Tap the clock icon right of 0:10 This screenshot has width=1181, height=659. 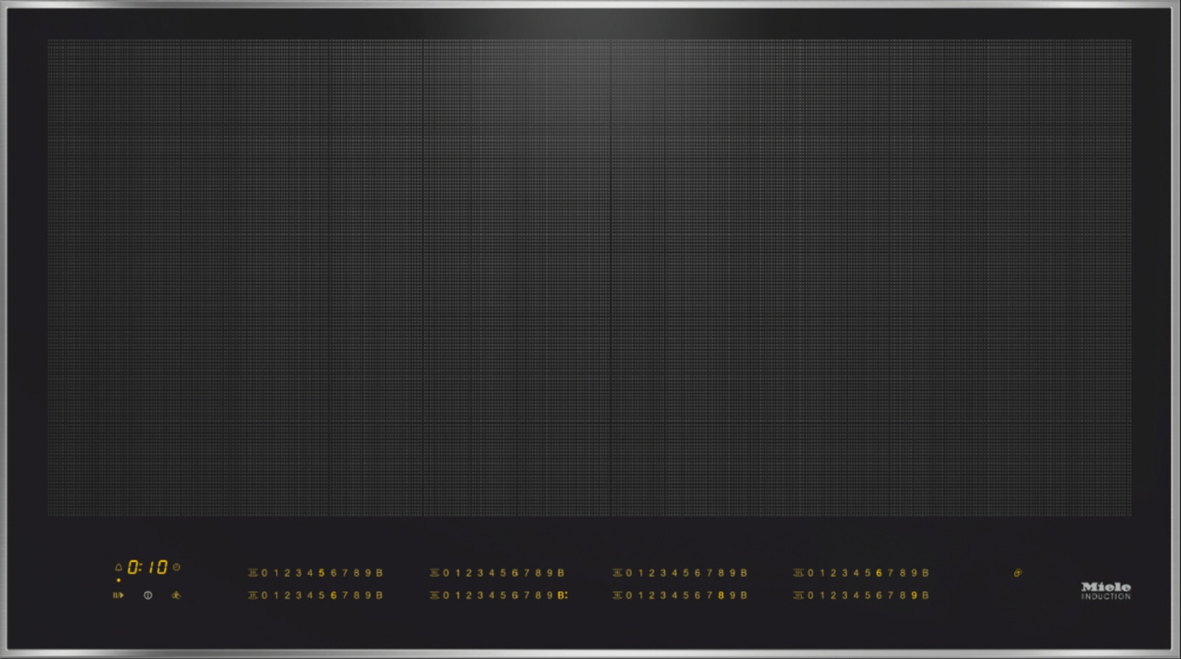point(177,567)
